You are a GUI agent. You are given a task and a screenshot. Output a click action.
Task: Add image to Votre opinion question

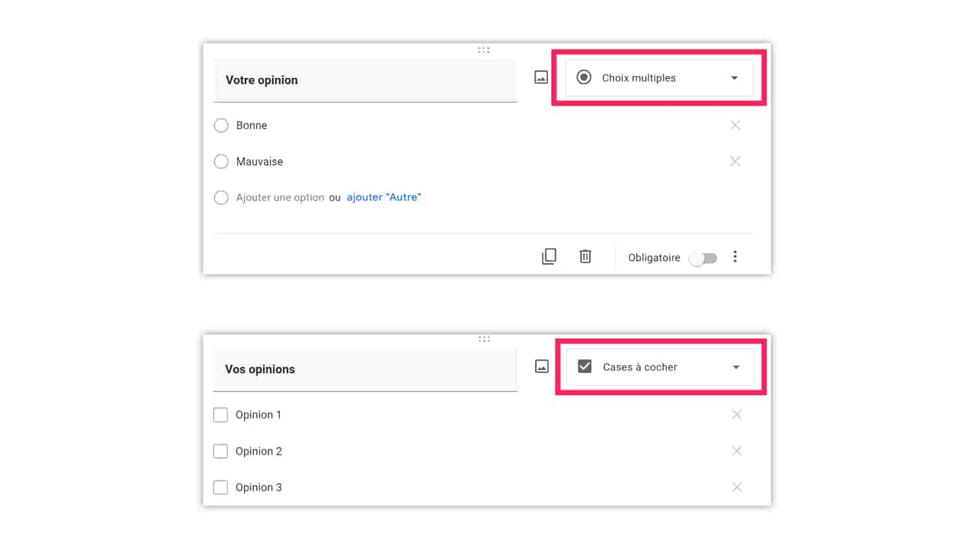[541, 77]
